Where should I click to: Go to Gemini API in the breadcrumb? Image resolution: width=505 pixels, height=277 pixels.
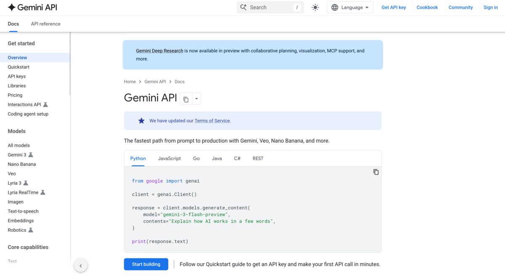[x=155, y=82]
